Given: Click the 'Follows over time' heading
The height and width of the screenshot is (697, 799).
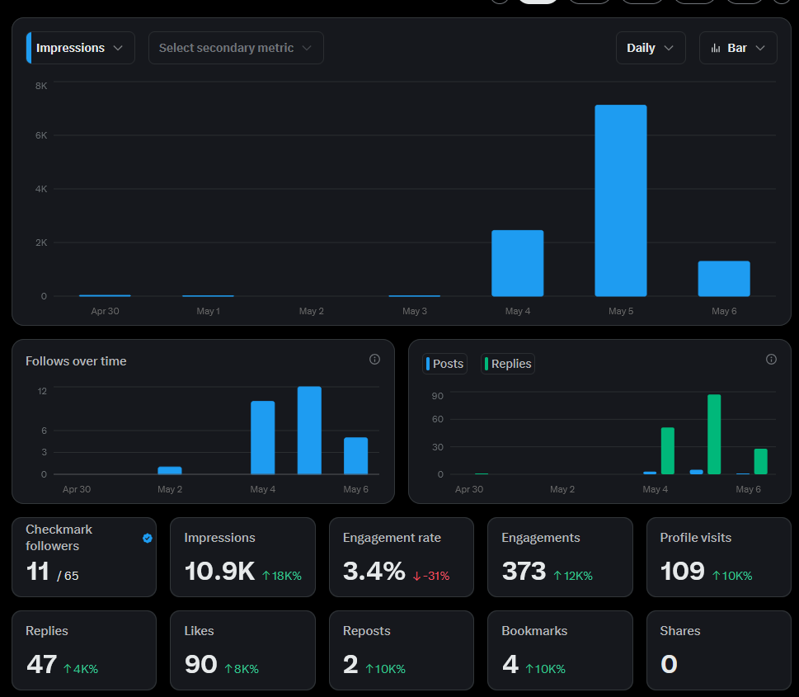Looking at the screenshot, I should click(76, 361).
